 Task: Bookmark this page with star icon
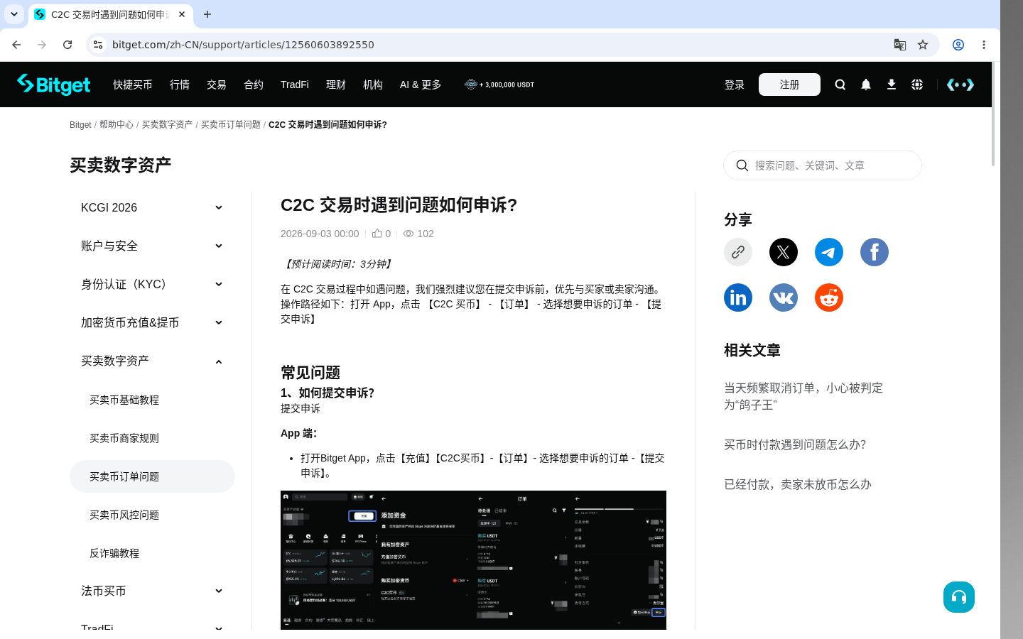pyautogui.click(x=923, y=45)
